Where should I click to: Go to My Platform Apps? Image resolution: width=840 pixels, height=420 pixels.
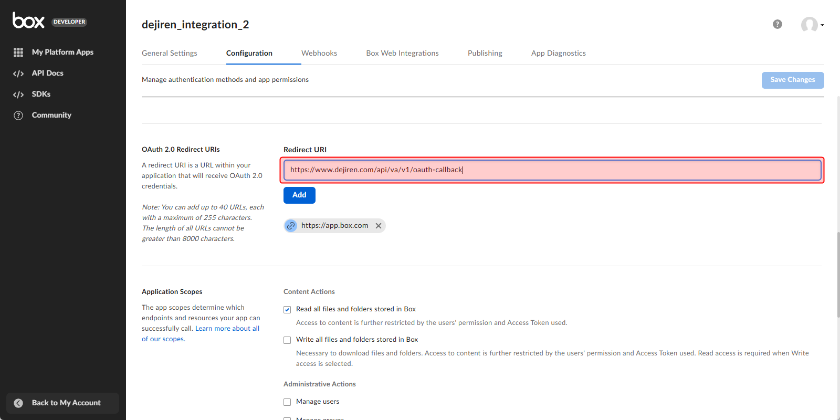(x=62, y=52)
